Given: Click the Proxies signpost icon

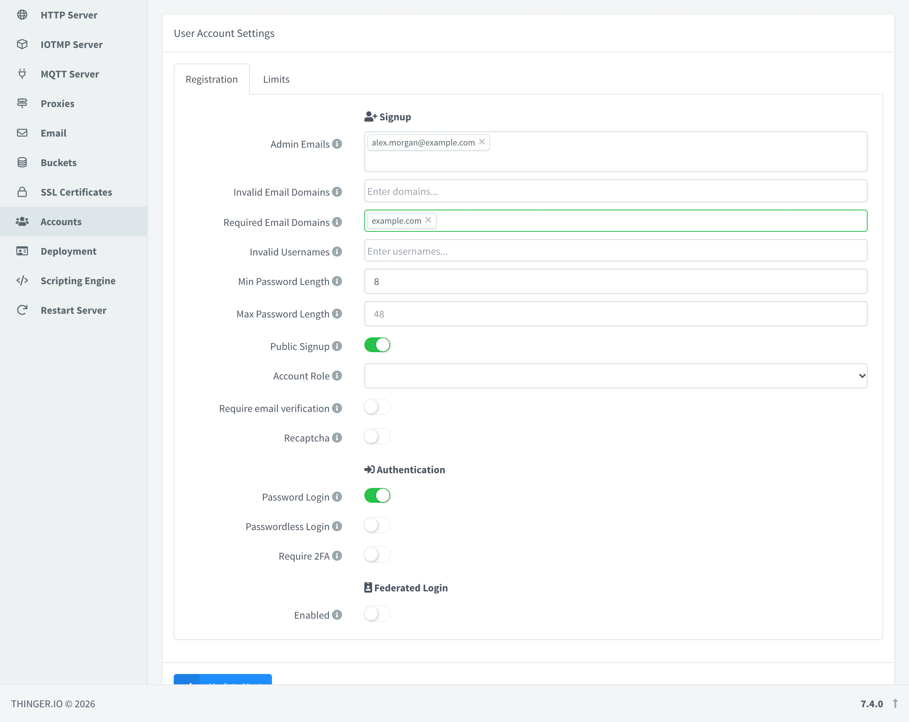Looking at the screenshot, I should pyautogui.click(x=22, y=103).
